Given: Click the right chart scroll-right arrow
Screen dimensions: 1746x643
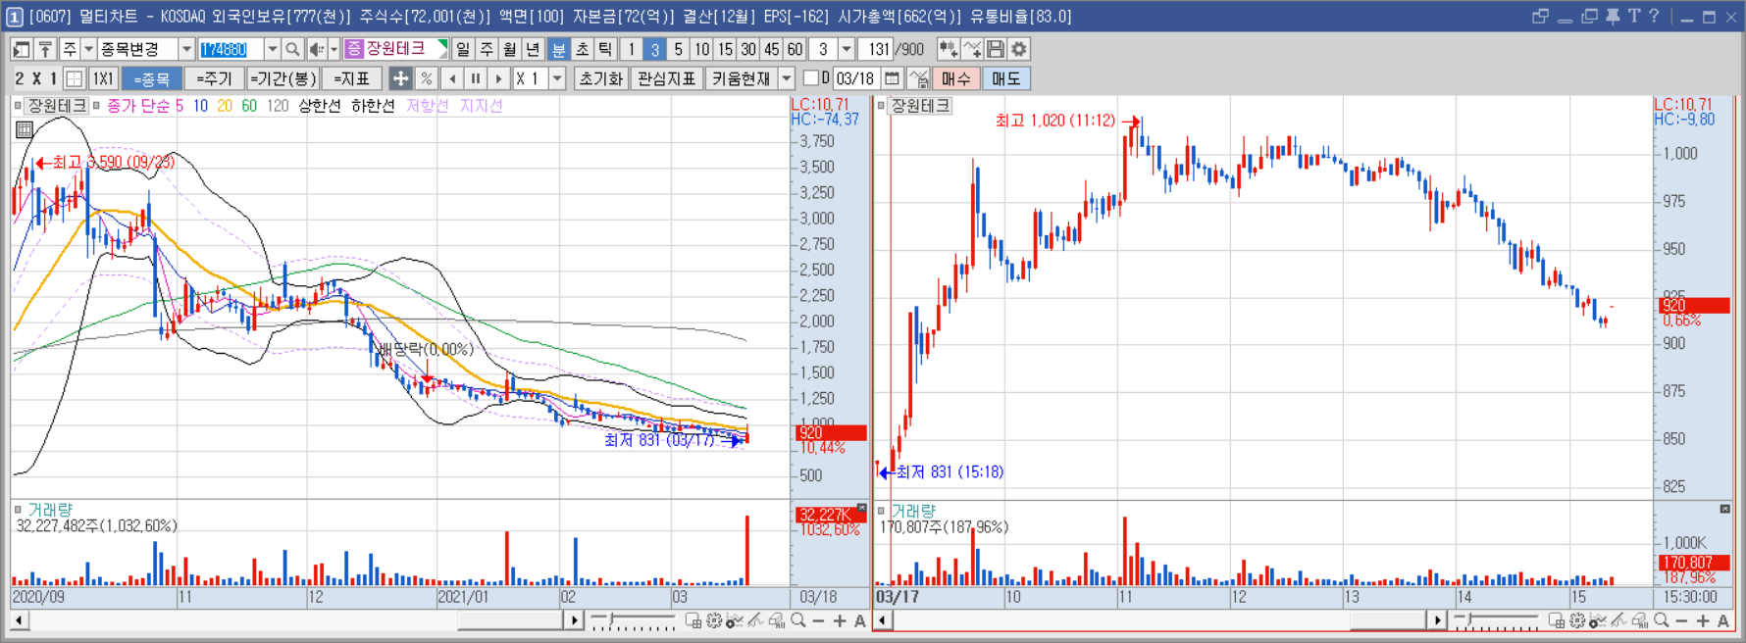Looking at the screenshot, I should (x=1437, y=620).
